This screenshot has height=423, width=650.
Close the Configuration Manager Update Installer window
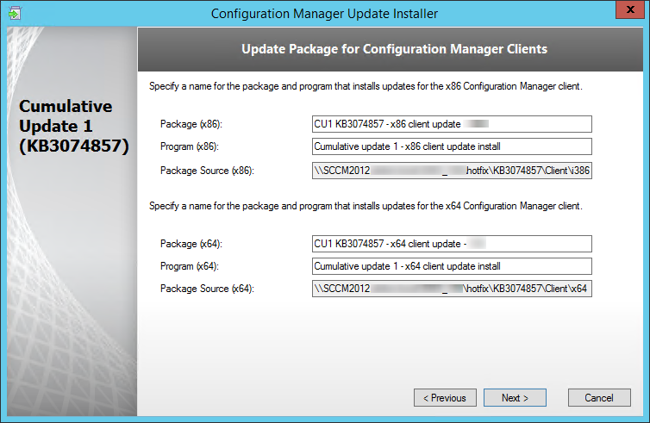click(629, 9)
